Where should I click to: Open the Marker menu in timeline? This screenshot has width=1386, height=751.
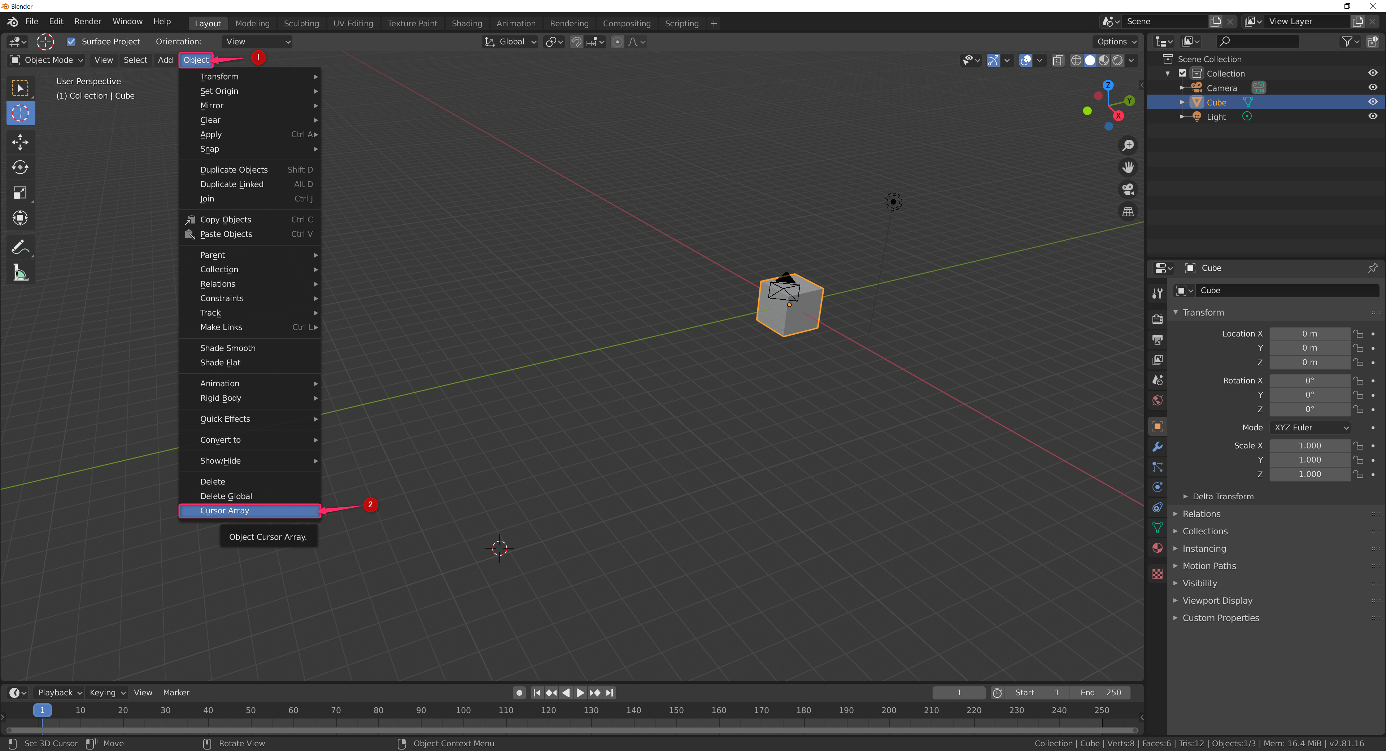click(x=176, y=692)
